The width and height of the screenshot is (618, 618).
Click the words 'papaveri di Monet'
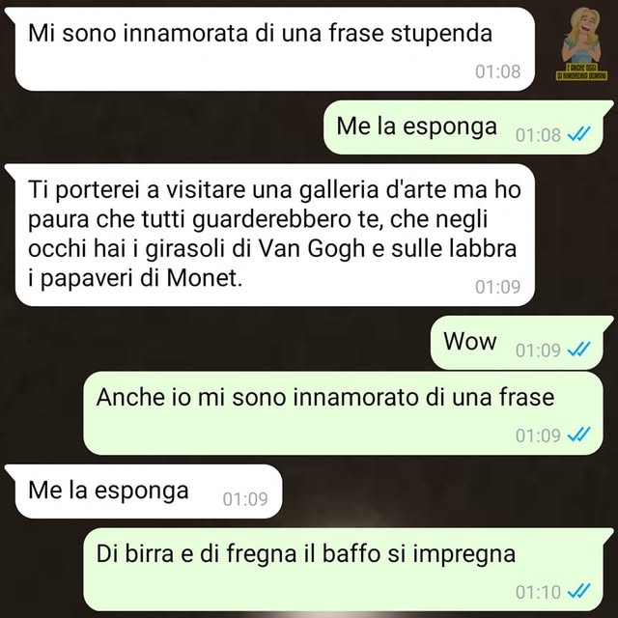(139, 278)
